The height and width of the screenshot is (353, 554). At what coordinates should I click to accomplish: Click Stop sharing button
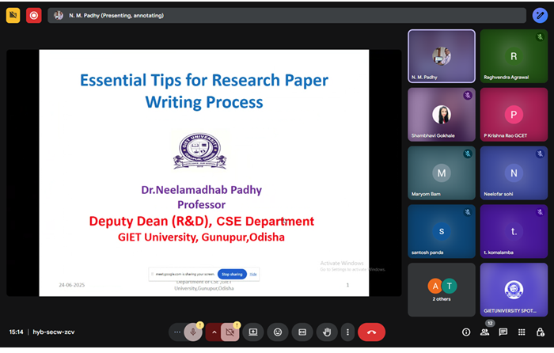click(x=231, y=273)
